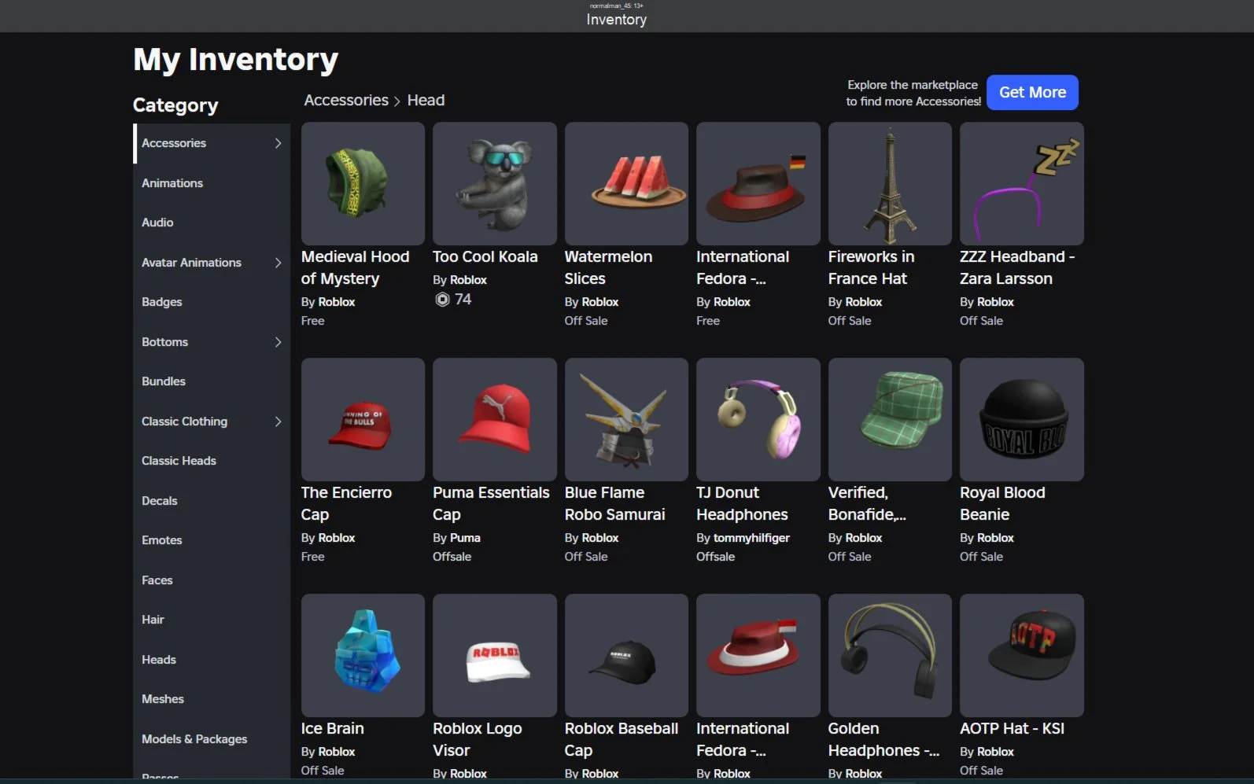Select The Encierro Cap image

pos(363,419)
